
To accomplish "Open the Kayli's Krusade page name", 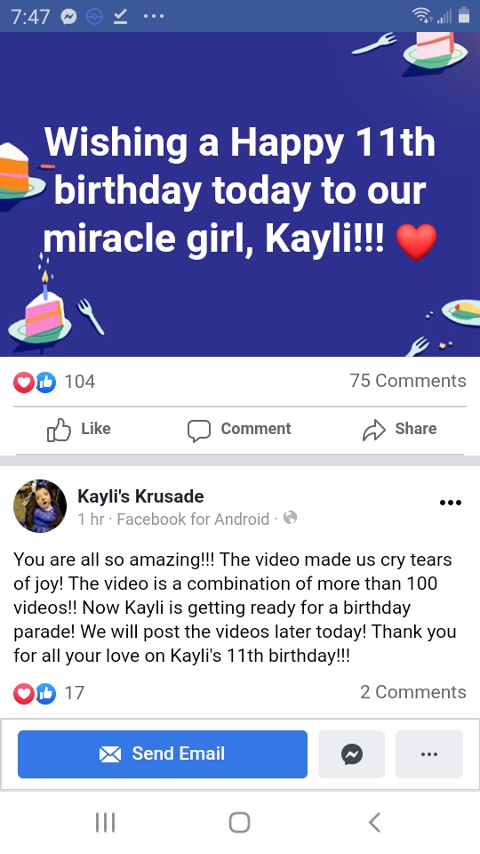I will click(141, 496).
